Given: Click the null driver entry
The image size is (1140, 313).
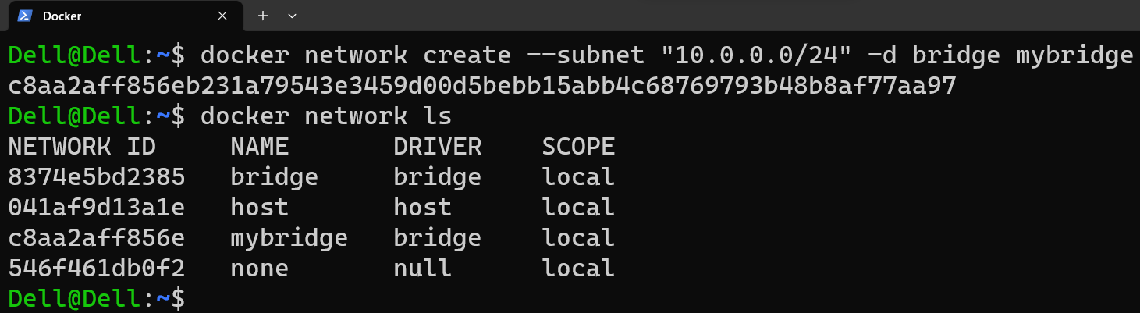Looking at the screenshot, I should pos(422,269).
